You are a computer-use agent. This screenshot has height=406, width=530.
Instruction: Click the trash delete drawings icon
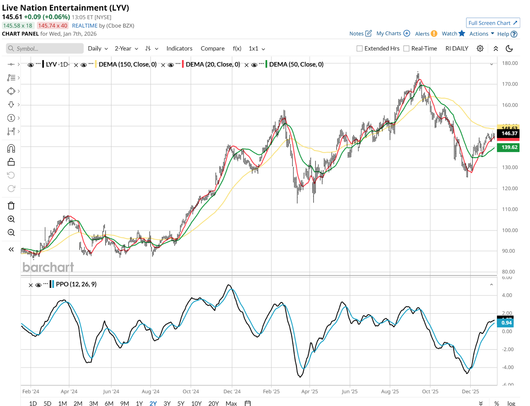point(11,206)
